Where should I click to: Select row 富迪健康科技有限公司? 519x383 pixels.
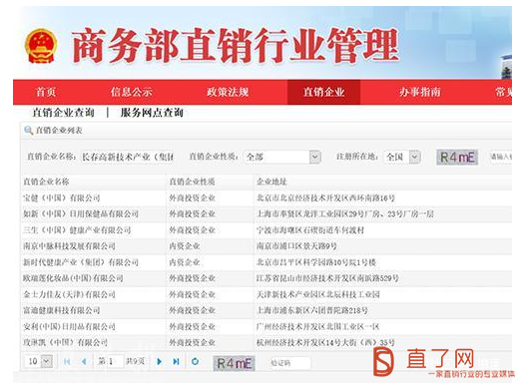(x=266, y=310)
